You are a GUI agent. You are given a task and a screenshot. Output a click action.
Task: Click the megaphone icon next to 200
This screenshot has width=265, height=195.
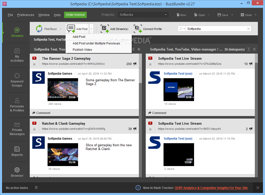(x=135, y=64)
